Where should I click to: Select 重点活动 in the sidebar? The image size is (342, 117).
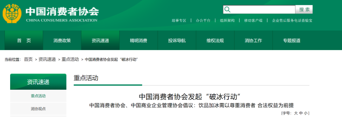click(x=38, y=96)
